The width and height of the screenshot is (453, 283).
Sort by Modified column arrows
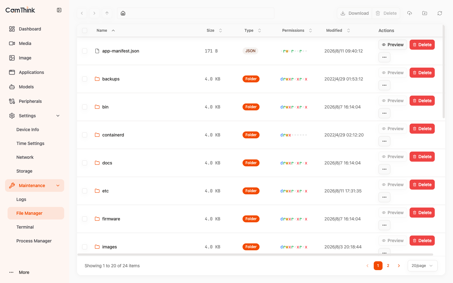(349, 31)
